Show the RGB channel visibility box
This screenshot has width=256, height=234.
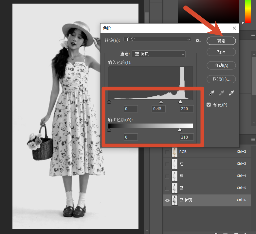pyautogui.click(x=167, y=152)
